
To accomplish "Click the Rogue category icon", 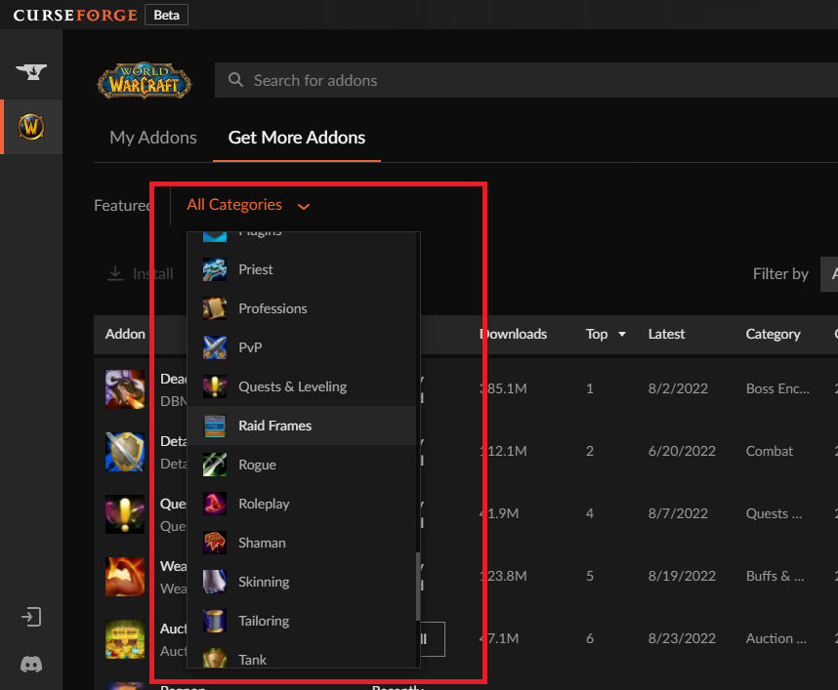I will [x=215, y=465].
